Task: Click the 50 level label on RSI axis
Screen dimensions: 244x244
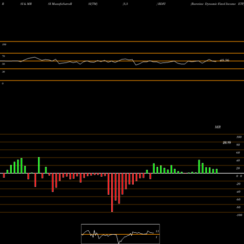Action: point(3,64)
